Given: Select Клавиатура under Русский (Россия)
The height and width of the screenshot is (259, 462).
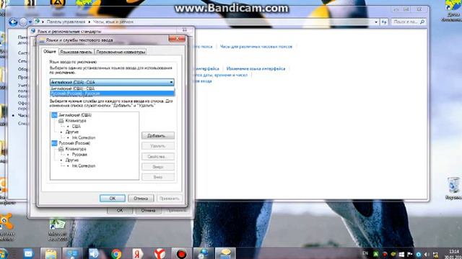Looking at the screenshot, I should [x=76, y=149].
